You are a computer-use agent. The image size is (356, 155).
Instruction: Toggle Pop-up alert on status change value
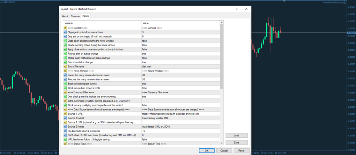[x=180, y=54]
